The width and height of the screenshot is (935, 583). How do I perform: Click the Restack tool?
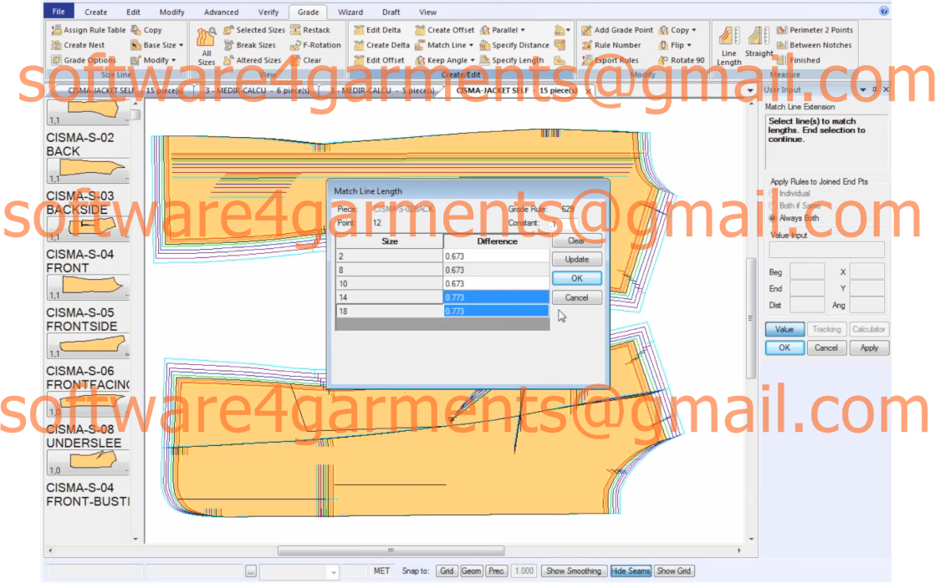(x=310, y=30)
